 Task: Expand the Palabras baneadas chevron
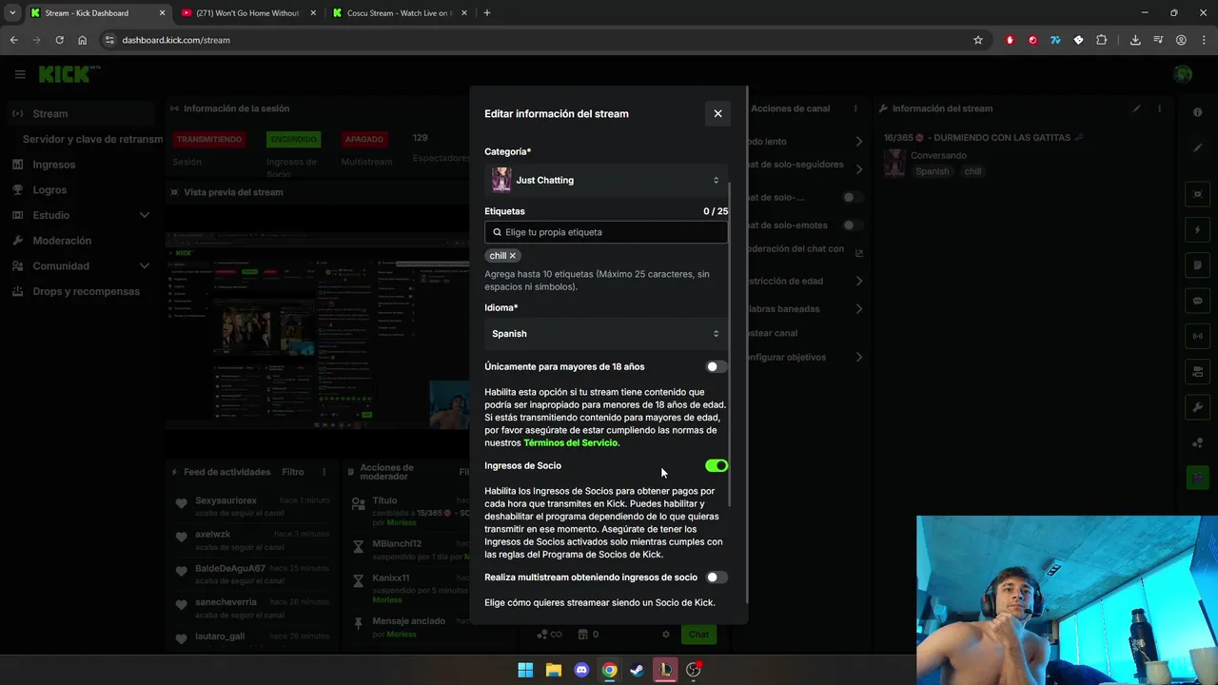click(x=858, y=309)
